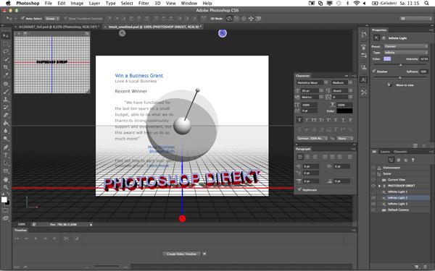The height and width of the screenshot is (271, 435).
Task: Click the Move to view light icon
Action: click(x=390, y=85)
